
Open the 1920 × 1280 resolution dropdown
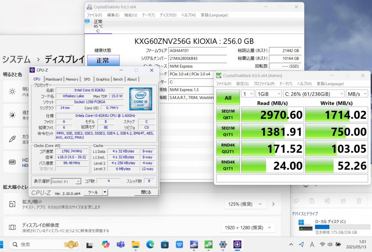pos(248,227)
